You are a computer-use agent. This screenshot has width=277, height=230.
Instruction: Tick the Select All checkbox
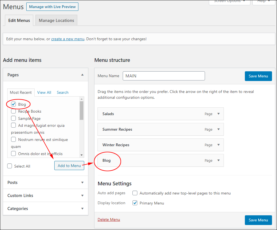point(10,166)
